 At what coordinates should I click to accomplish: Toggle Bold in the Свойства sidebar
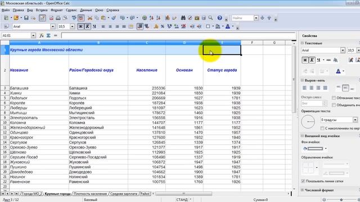pyautogui.click(x=305, y=60)
